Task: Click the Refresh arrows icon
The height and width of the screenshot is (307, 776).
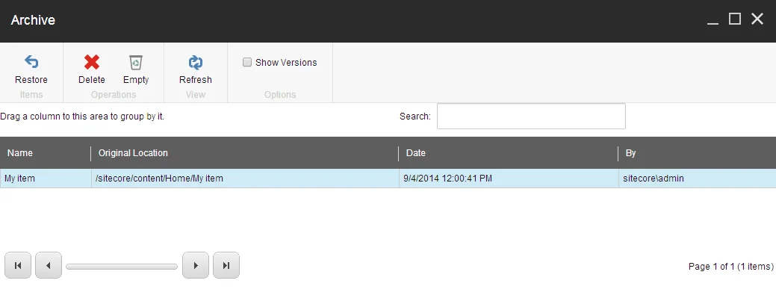Action: 196,63
